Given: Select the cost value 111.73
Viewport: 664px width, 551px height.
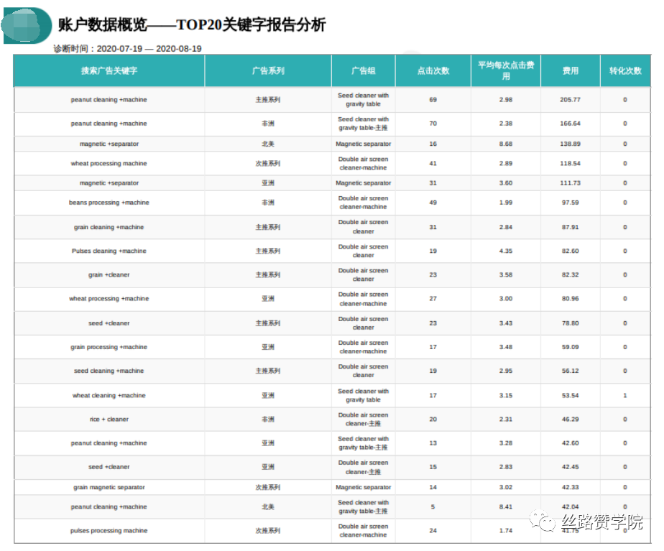Looking at the screenshot, I should coord(570,182).
